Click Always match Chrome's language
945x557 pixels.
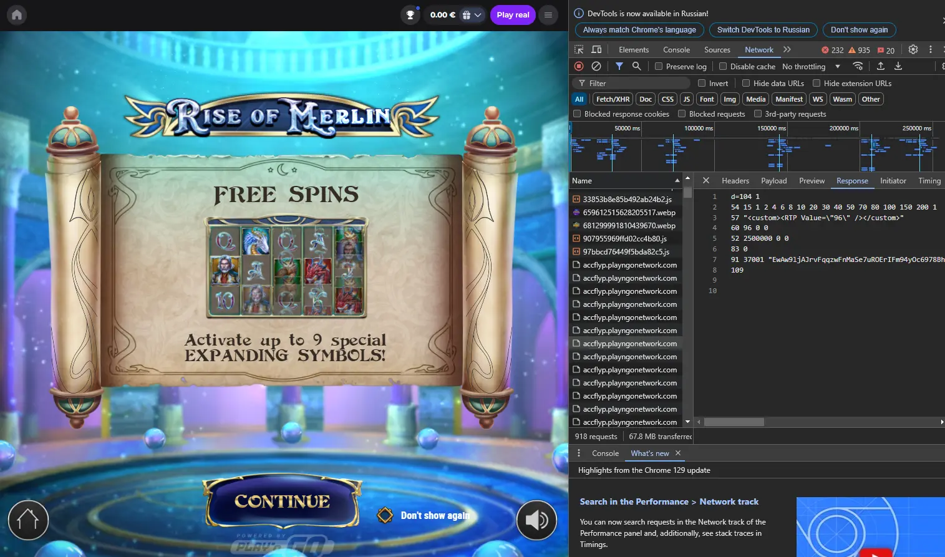pos(639,30)
